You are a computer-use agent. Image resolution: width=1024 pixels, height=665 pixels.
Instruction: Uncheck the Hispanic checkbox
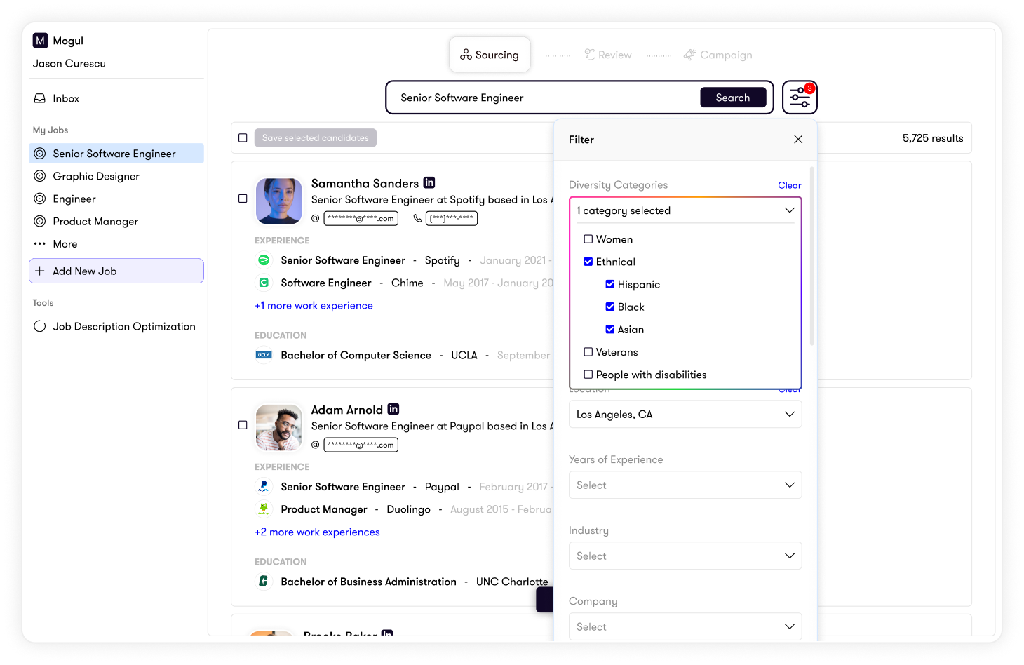(610, 284)
